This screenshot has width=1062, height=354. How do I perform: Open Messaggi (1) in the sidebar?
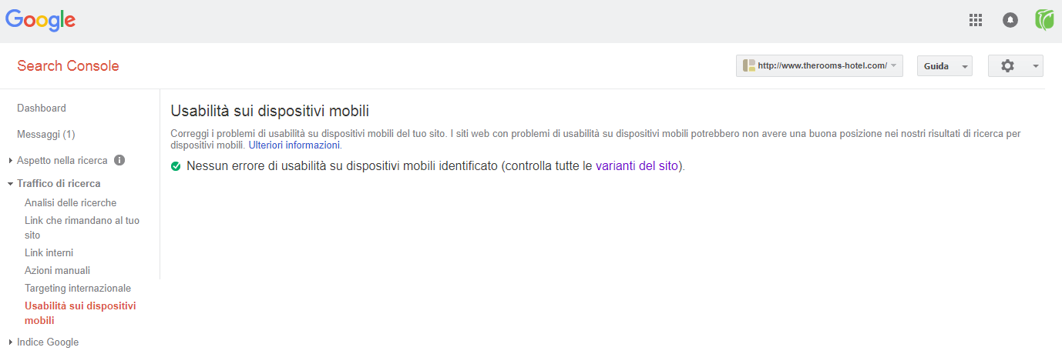45,135
